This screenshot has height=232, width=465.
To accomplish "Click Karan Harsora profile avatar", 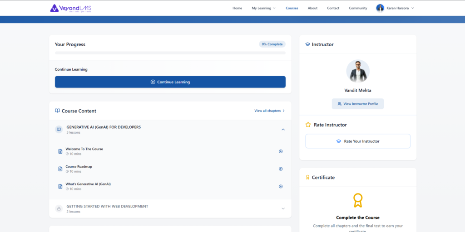I will [380, 8].
